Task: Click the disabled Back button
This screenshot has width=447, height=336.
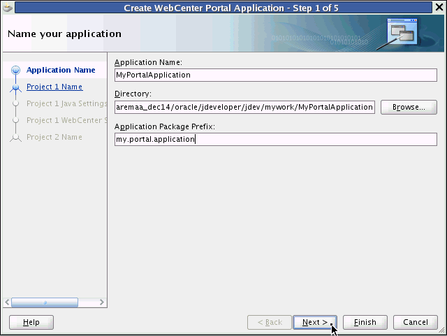Action: [270, 322]
